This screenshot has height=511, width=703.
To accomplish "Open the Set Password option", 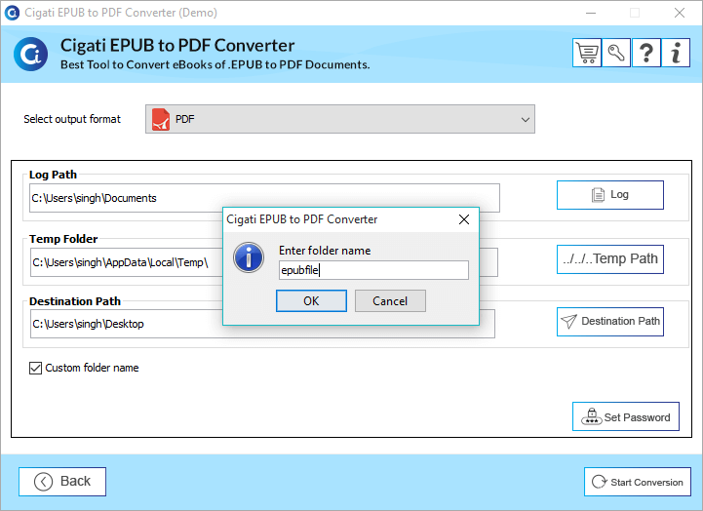I will 626,416.
